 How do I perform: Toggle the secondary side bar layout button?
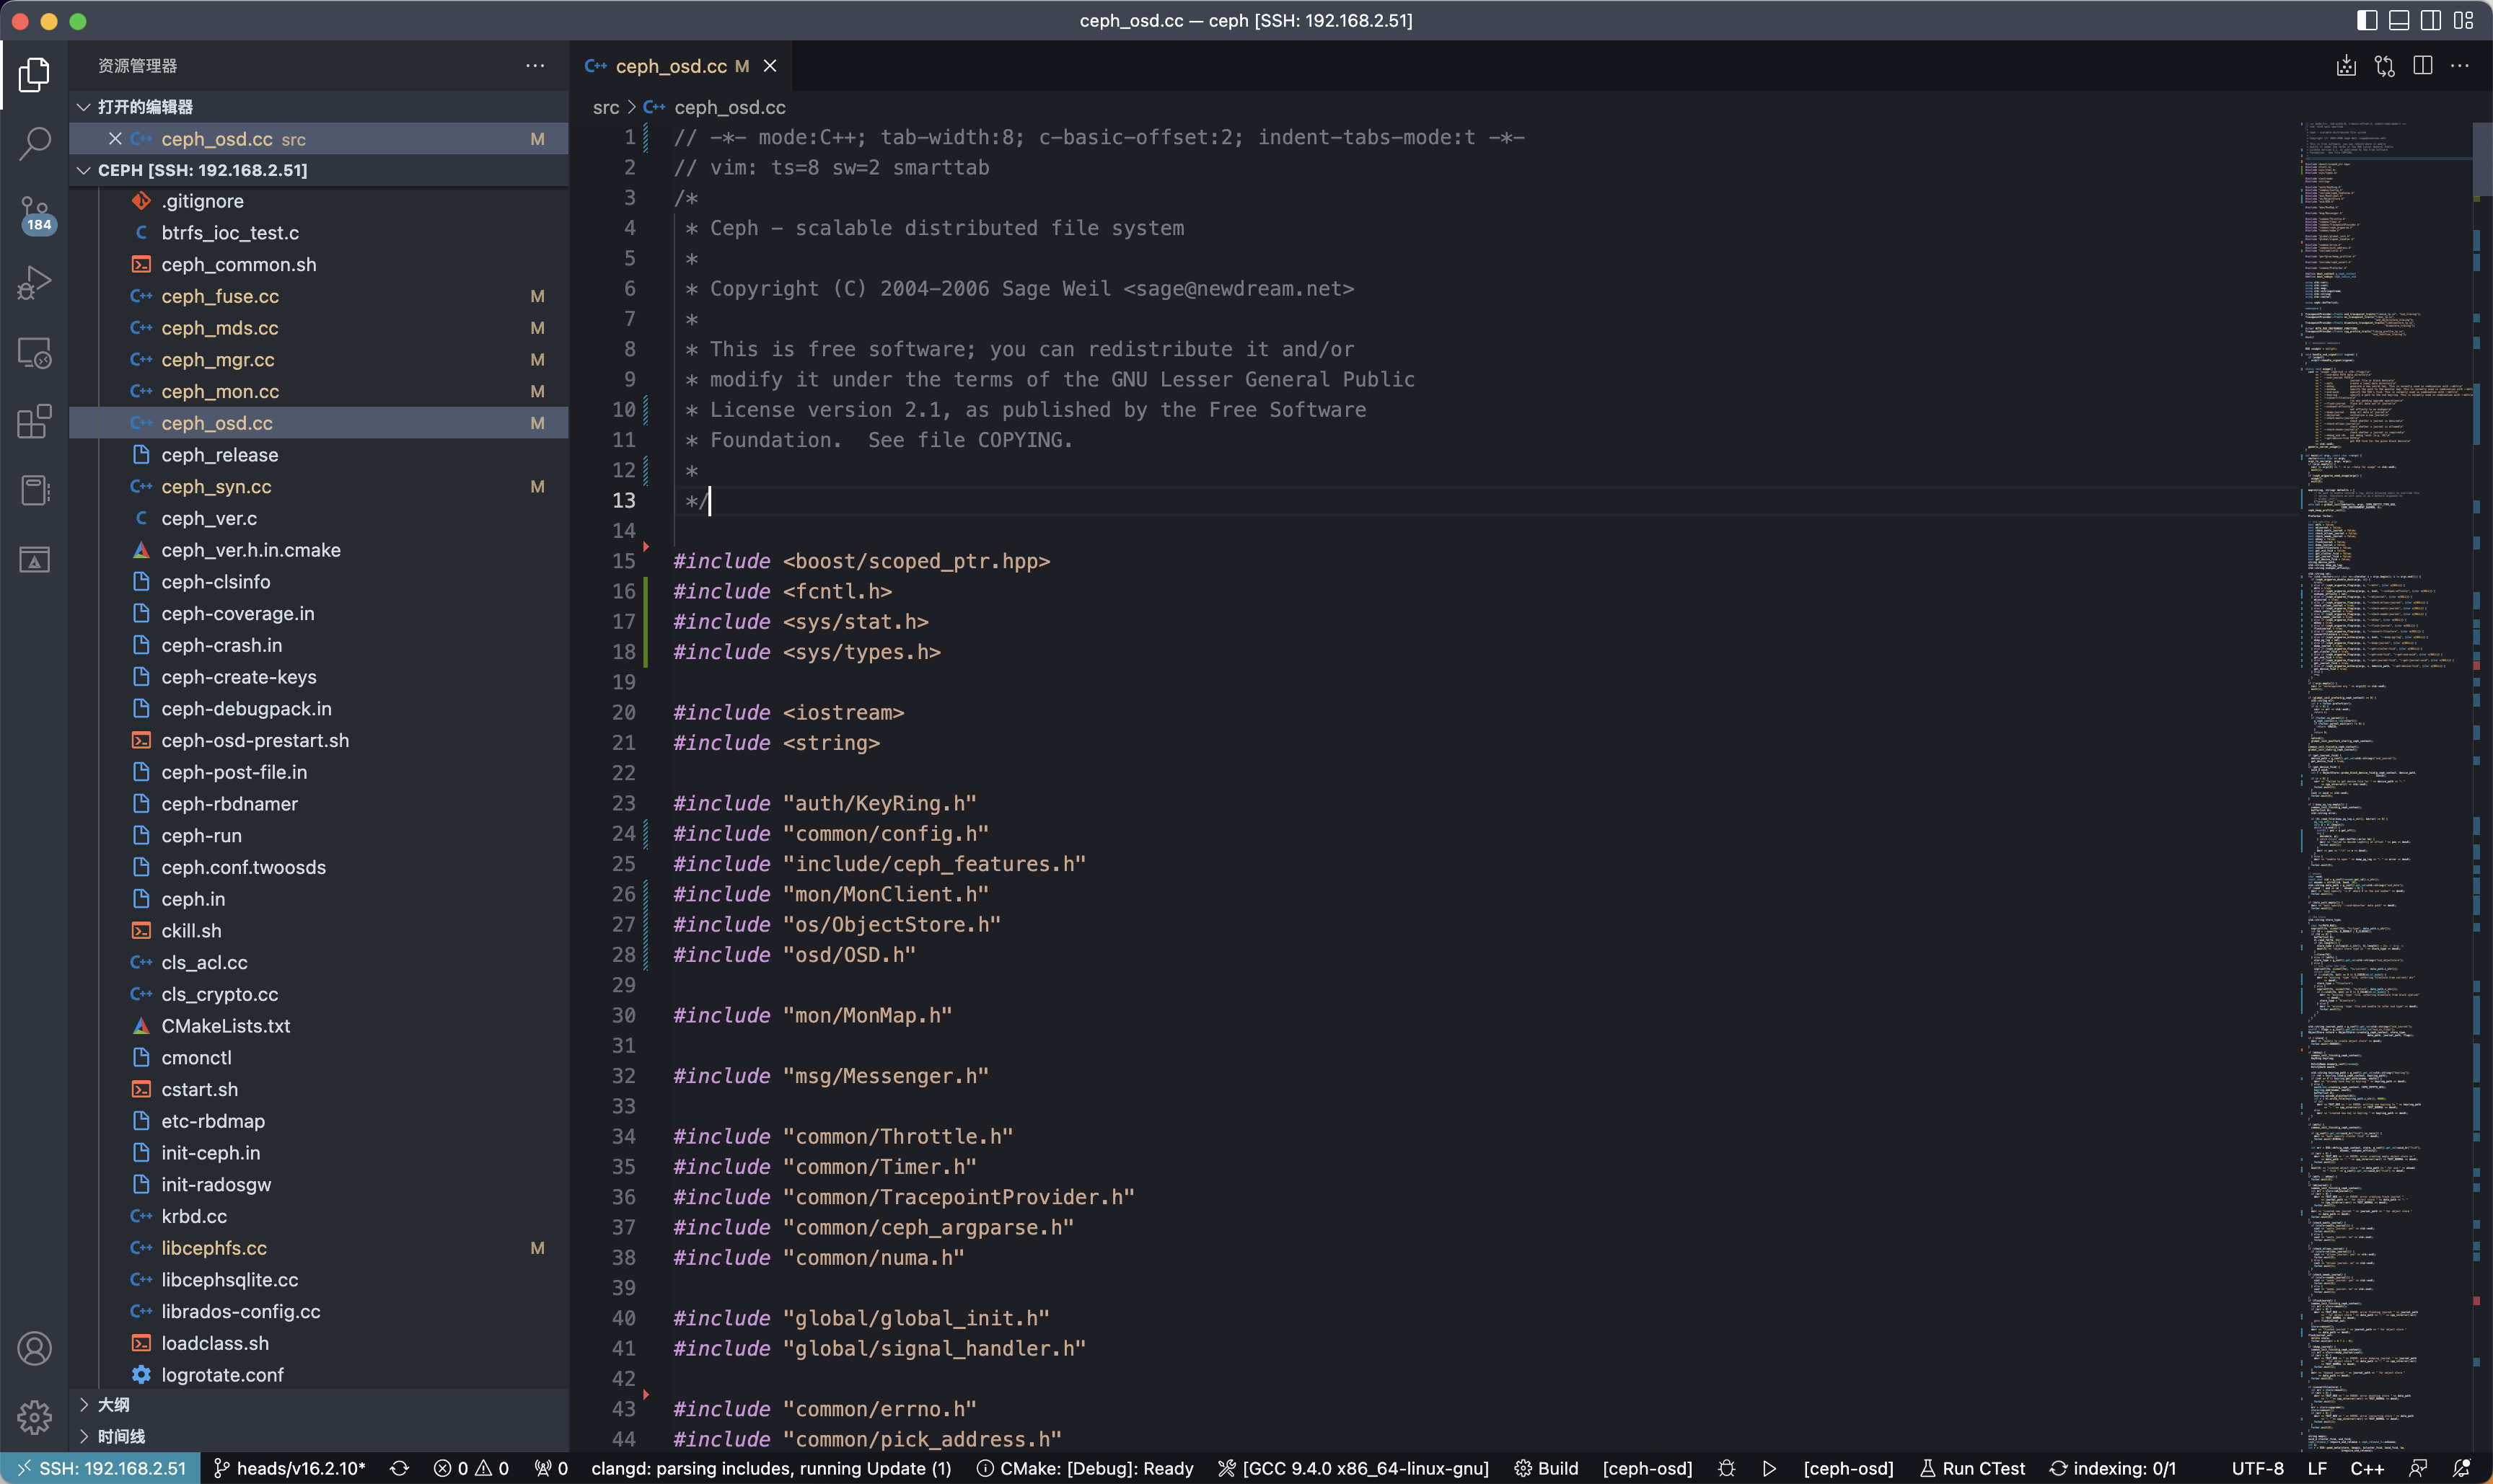[x=2431, y=20]
